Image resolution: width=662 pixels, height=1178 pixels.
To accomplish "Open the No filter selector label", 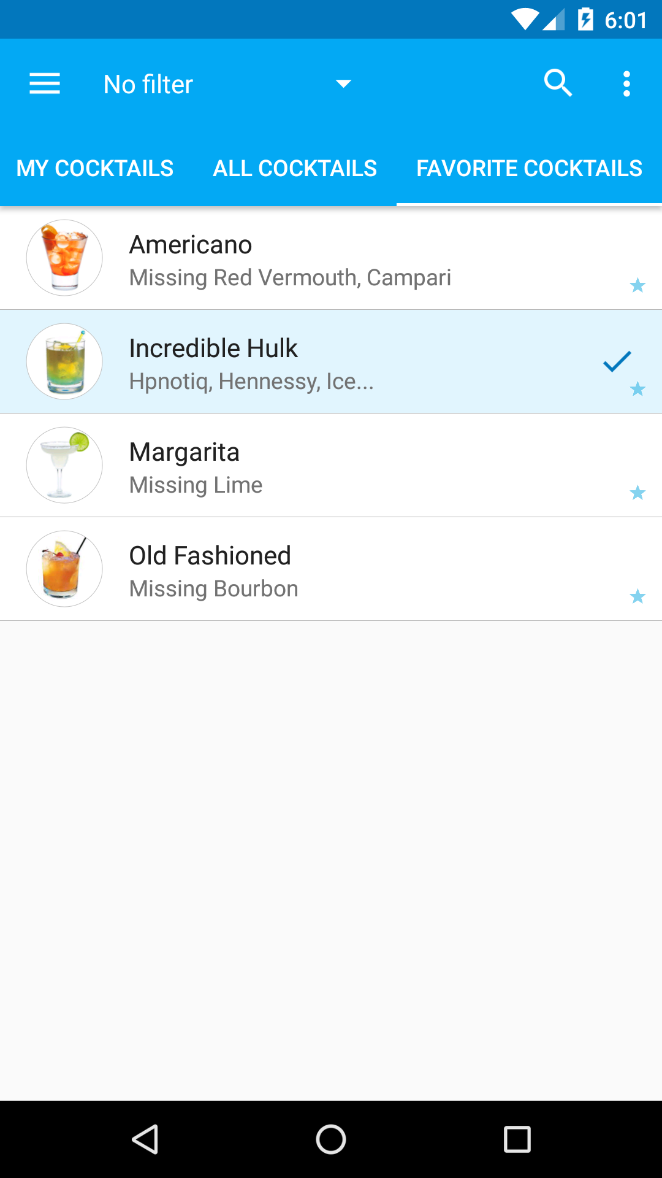I will click(148, 85).
